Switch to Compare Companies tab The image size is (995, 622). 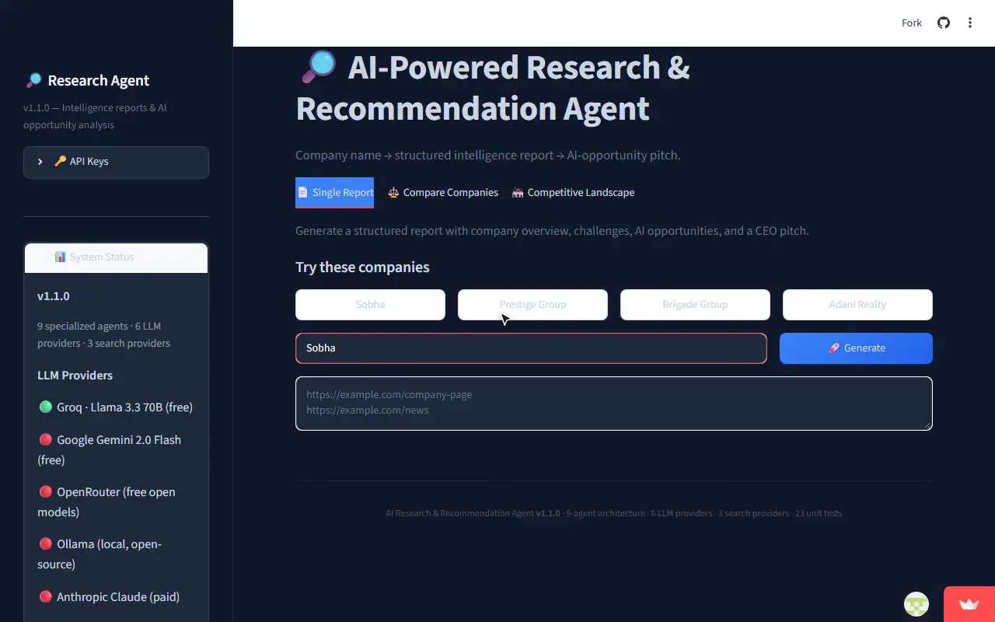443,192
